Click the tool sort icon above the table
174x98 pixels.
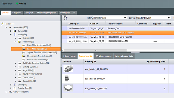click(66, 18)
